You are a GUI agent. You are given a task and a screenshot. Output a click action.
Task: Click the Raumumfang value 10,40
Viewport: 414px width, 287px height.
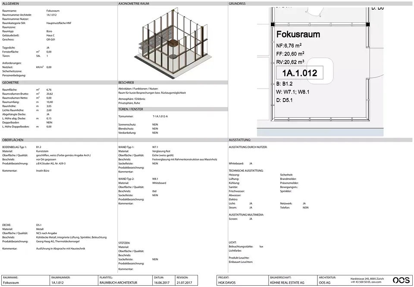click(49, 102)
